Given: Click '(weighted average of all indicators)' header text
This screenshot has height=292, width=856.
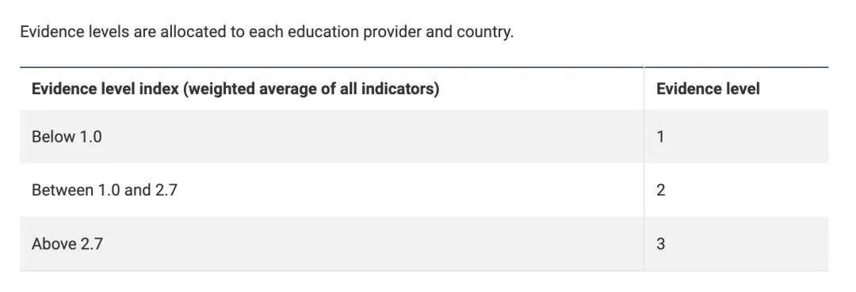Looking at the screenshot, I should 311,89.
